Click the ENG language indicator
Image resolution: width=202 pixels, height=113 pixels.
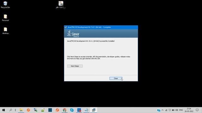tap(181, 110)
